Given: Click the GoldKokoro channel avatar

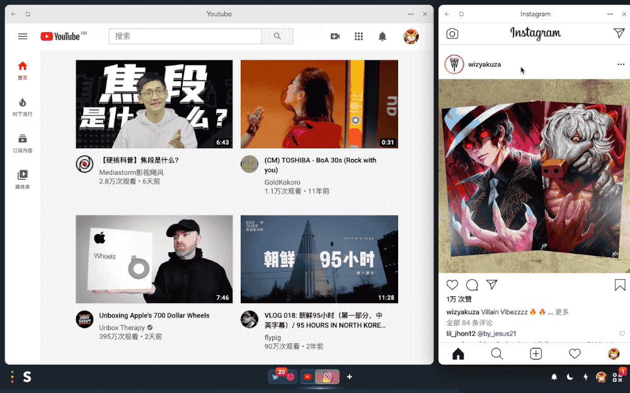Looking at the screenshot, I should pos(249,164).
